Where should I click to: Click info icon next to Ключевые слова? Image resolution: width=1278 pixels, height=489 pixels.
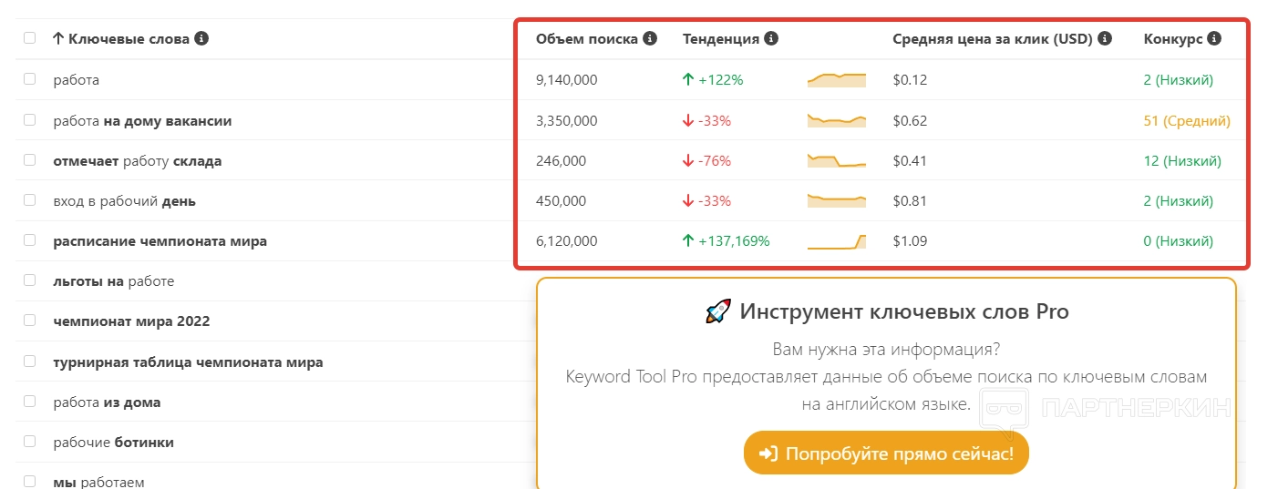point(201,38)
